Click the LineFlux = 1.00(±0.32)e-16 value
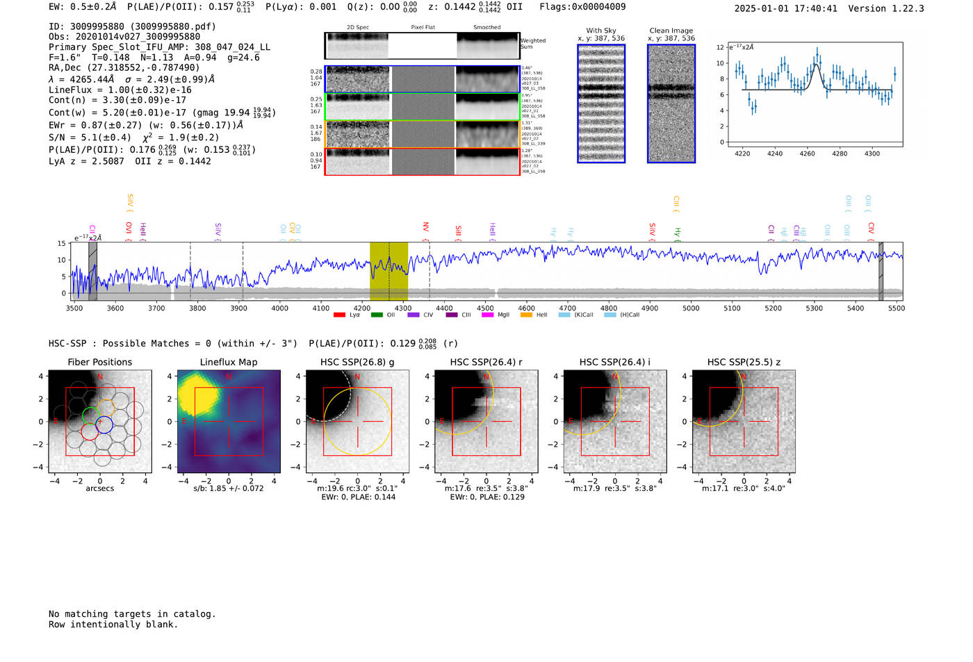973x662 pixels. coord(120,90)
